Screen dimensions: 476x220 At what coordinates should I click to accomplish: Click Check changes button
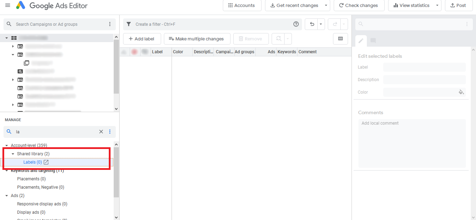[359, 6]
